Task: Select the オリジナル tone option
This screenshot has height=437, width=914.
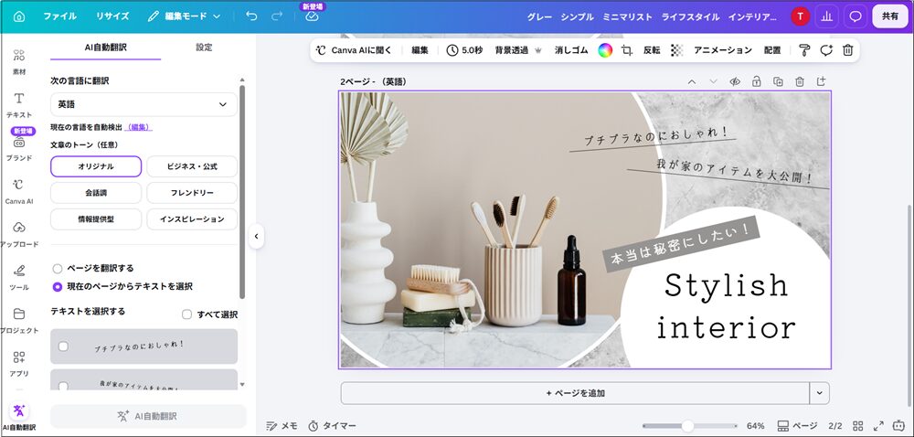Action: point(96,166)
